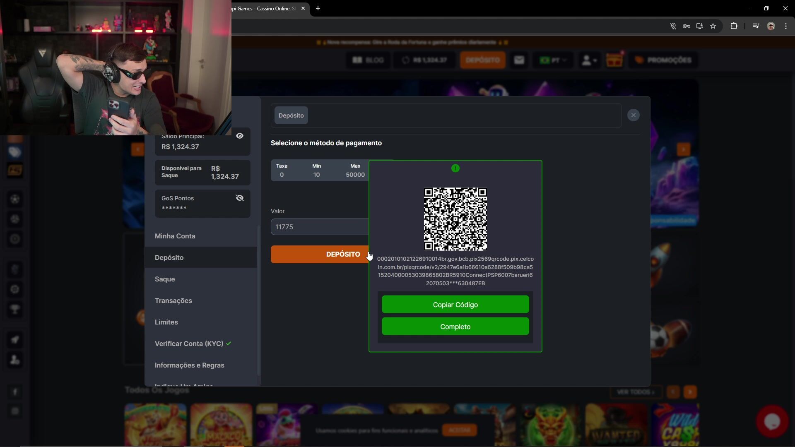The image size is (795, 447).
Task: Click Copiar Código button
Action: click(x=455, y=305)
